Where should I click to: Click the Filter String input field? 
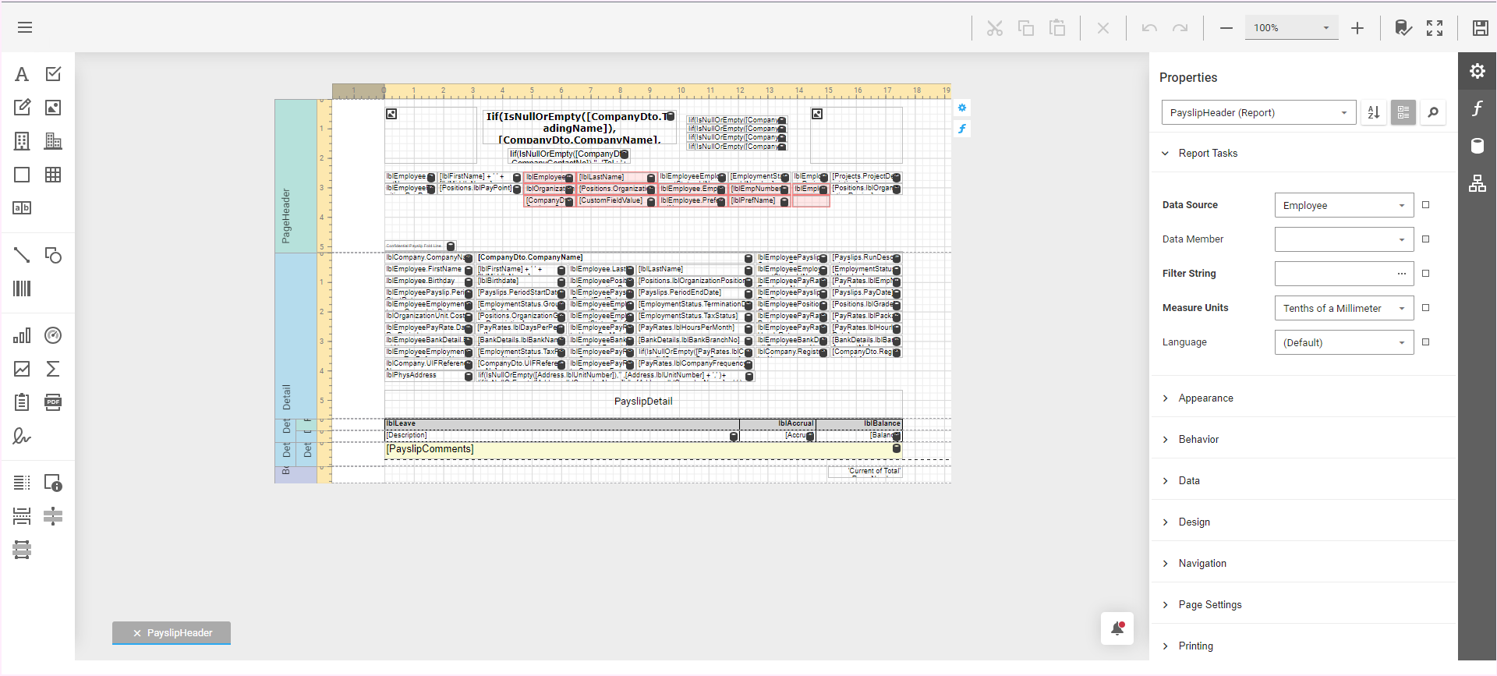point(1335,274)
